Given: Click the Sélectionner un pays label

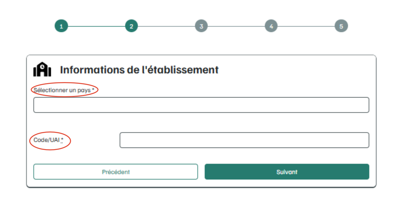Looking at the screenshot, I should [x=62, y=90].
